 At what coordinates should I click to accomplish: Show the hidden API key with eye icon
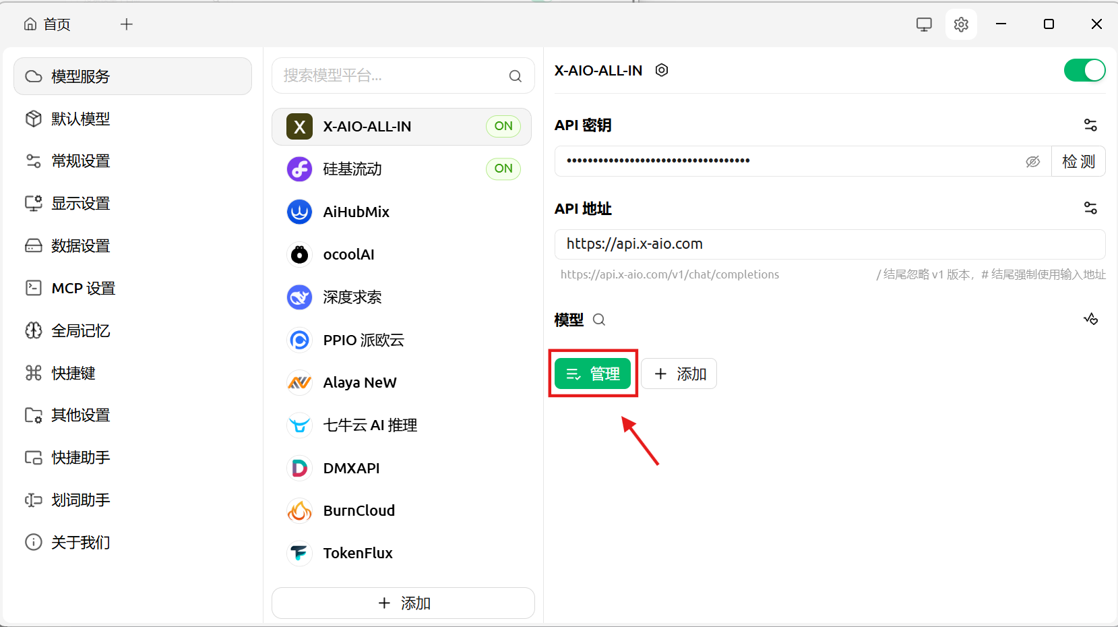[1032, 162]
